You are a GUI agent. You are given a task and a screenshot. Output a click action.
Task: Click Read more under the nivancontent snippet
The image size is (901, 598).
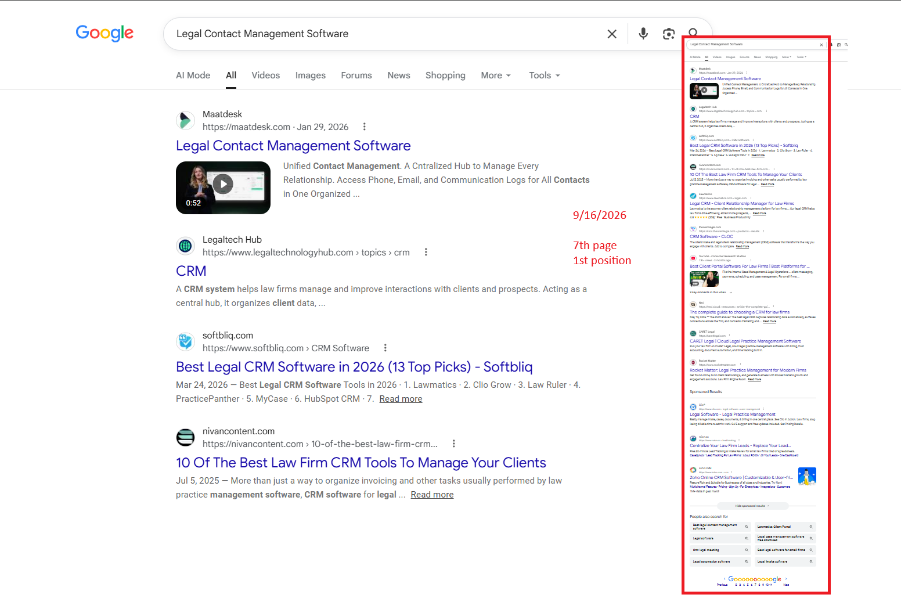(432, 495)
